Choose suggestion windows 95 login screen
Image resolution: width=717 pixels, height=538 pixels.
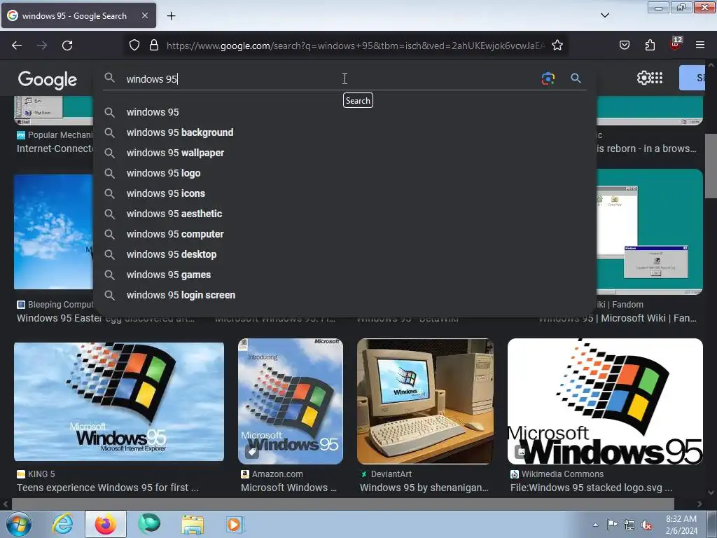344,295
